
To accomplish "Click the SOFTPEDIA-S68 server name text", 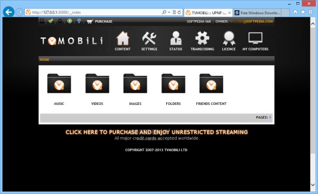I will [x=199, y=21].
